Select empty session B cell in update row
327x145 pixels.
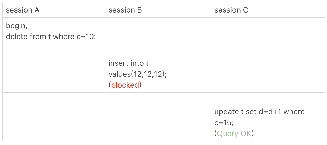tap(158, 117)
